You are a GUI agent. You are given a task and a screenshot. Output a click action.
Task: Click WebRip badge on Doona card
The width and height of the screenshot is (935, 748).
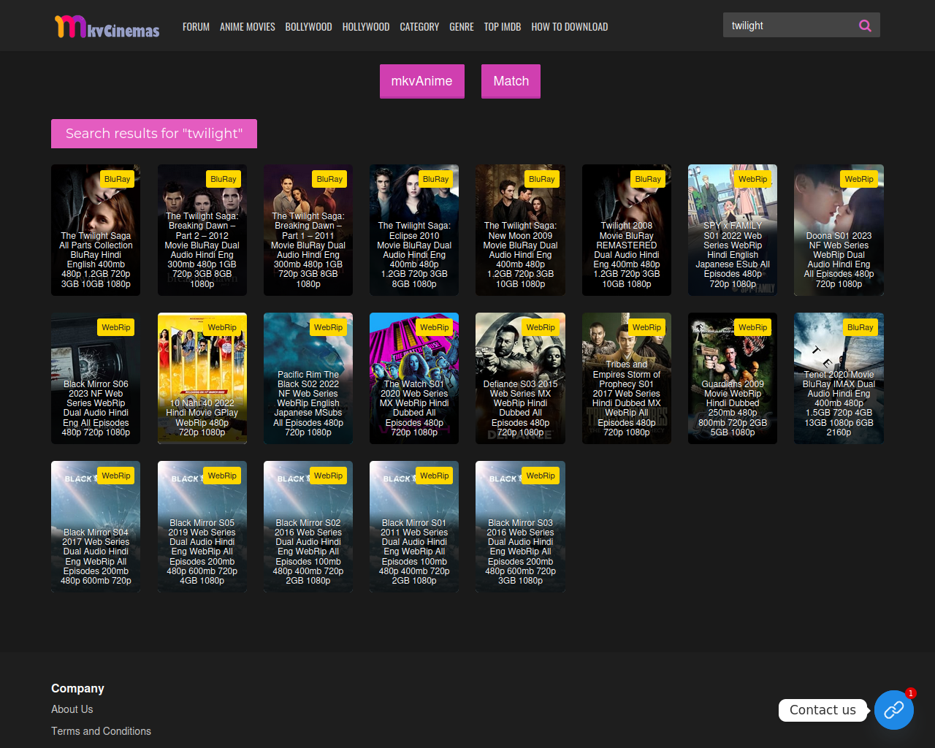point(859,179)
